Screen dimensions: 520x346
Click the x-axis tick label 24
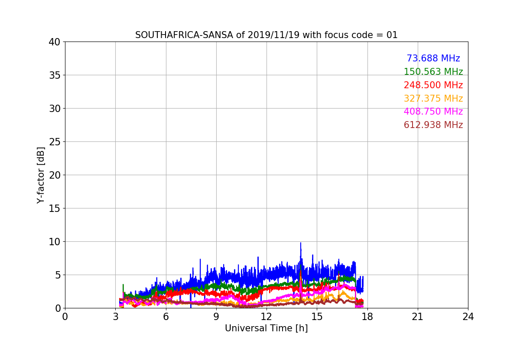click(x=468, y=317)
